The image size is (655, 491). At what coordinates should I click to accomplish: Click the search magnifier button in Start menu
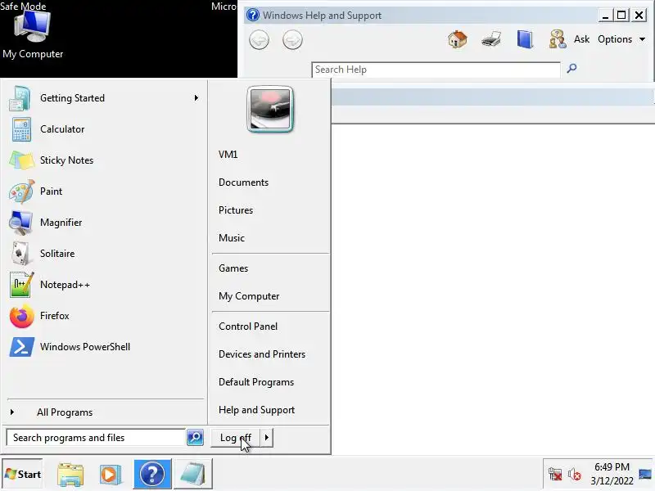click(x=195, y=438)
